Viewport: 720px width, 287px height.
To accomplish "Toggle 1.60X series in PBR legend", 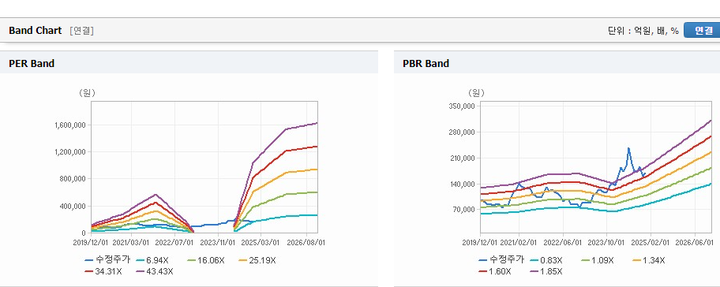I will coord(494,271).
